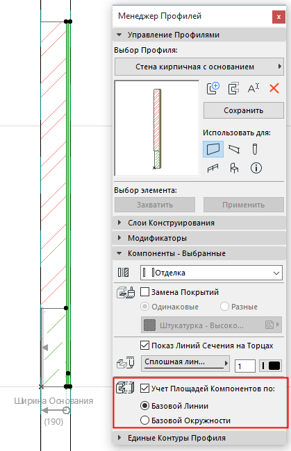The height and width of the screenshot is (451, 291).
Task: Click the green finish layer in drawing
Action: click(x=68, y=203)
